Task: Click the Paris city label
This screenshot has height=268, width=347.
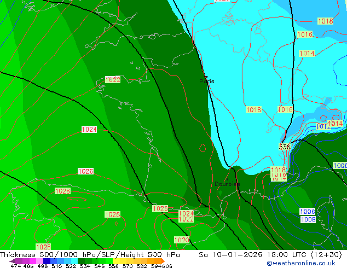Action: [x=207, y=81]
